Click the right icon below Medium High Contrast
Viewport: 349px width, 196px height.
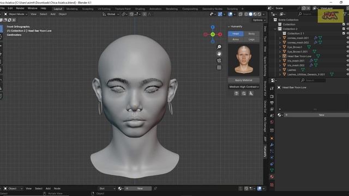click(251, 94)
